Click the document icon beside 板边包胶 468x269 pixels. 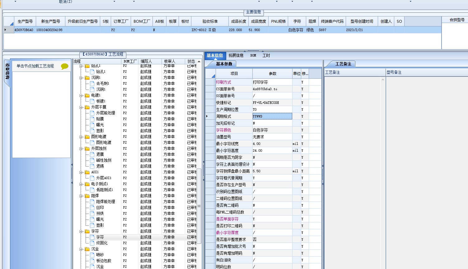92,261
